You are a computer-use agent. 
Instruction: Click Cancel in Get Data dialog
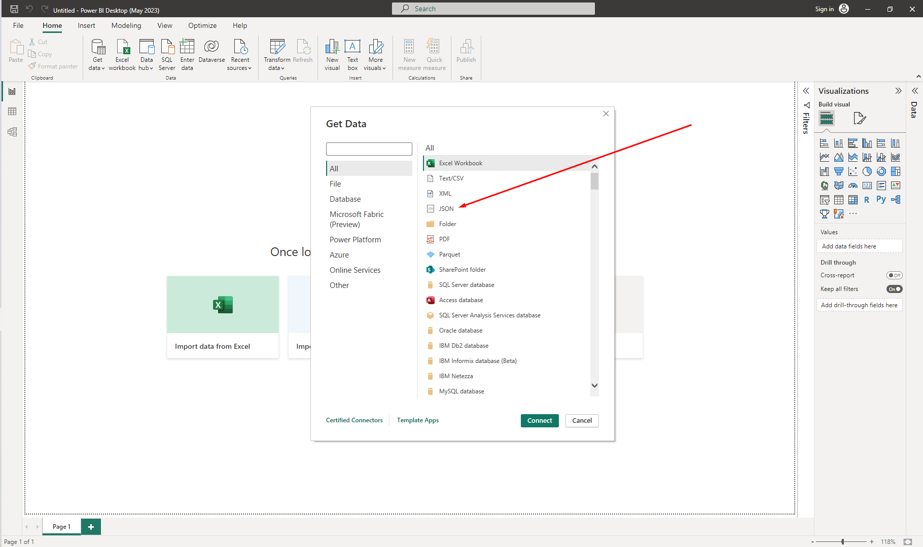point(582,421)
